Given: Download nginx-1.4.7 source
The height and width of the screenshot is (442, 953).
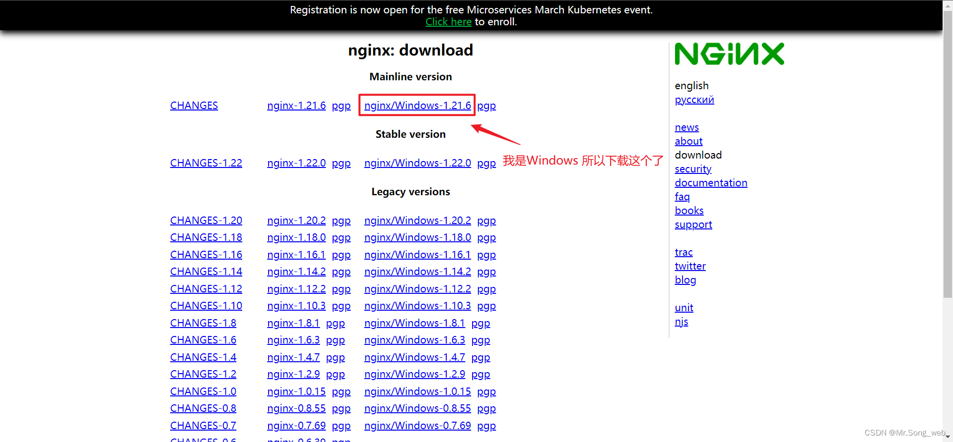Looking at the screenshot, I should (x=293, y=357).
